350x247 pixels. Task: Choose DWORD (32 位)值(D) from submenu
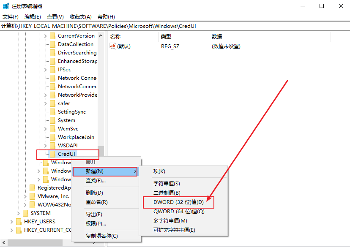coord(178,202)
